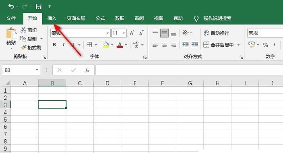283x153 pixels.
Task: Apply the red font color A
Action: (120, 45)
